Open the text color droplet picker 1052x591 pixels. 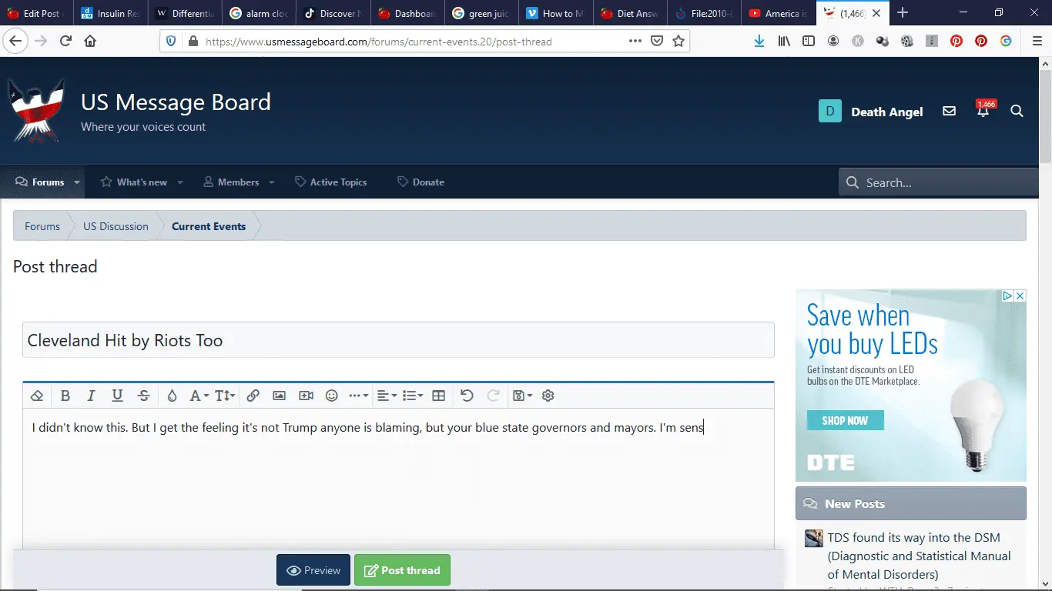[172, 396]
